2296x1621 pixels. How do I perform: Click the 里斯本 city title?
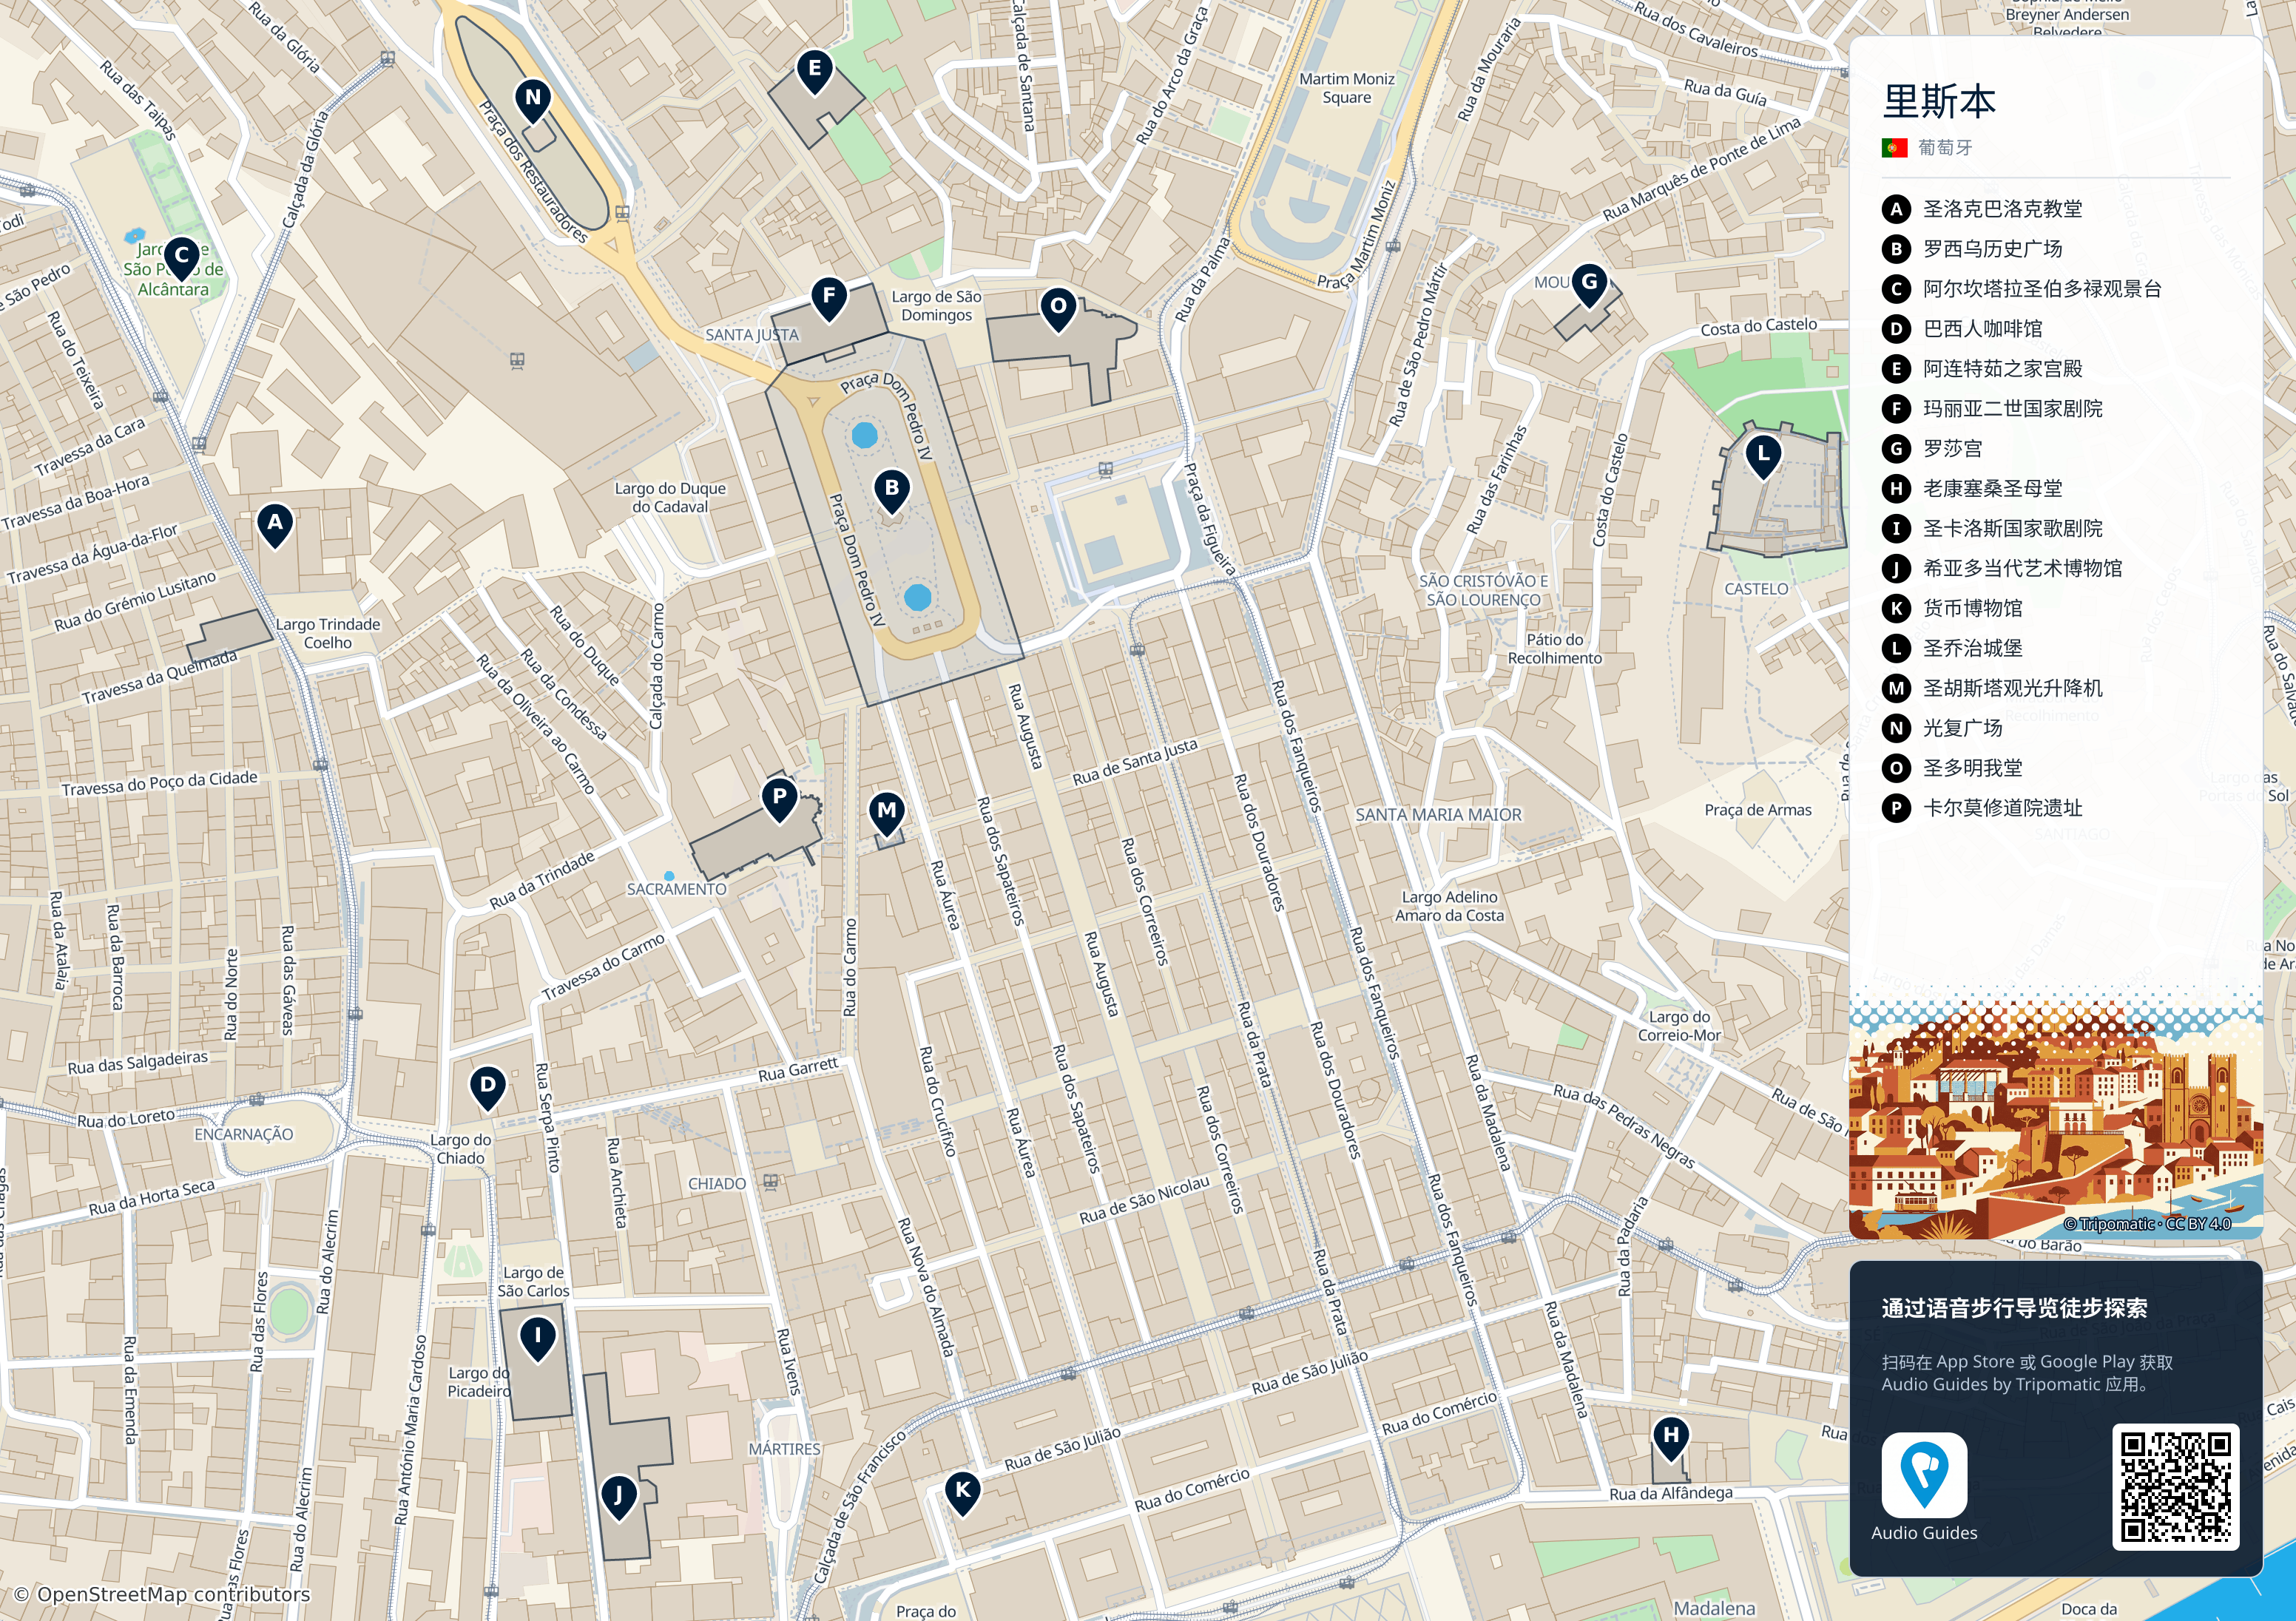point(1939,102)
